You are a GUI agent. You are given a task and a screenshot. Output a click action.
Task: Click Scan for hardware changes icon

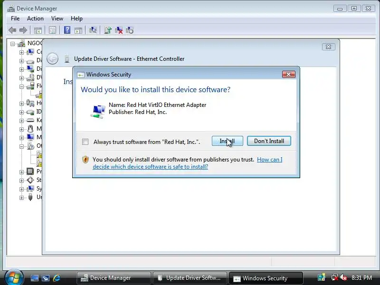pos(93,30)
